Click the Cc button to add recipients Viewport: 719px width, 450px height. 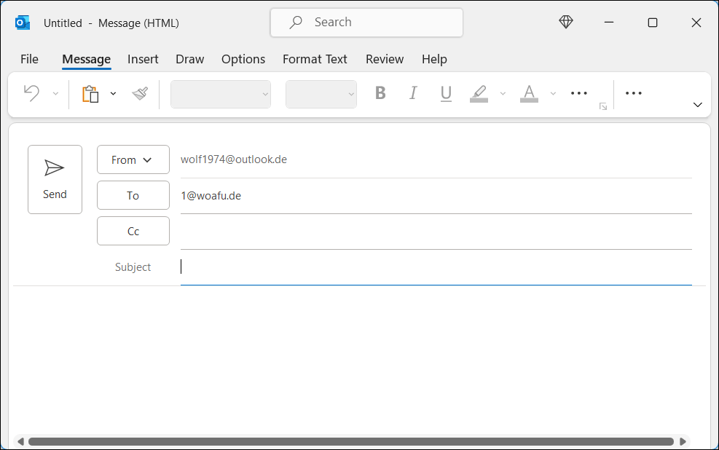[133, 230]
